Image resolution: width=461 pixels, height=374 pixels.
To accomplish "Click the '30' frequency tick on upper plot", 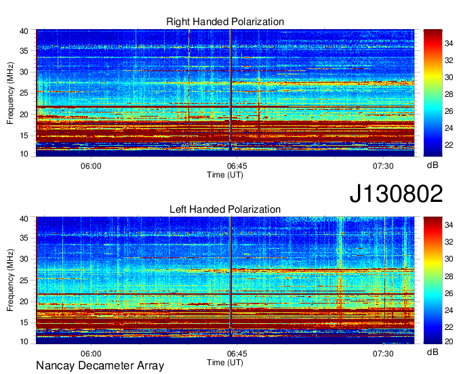I will (24, 72).
